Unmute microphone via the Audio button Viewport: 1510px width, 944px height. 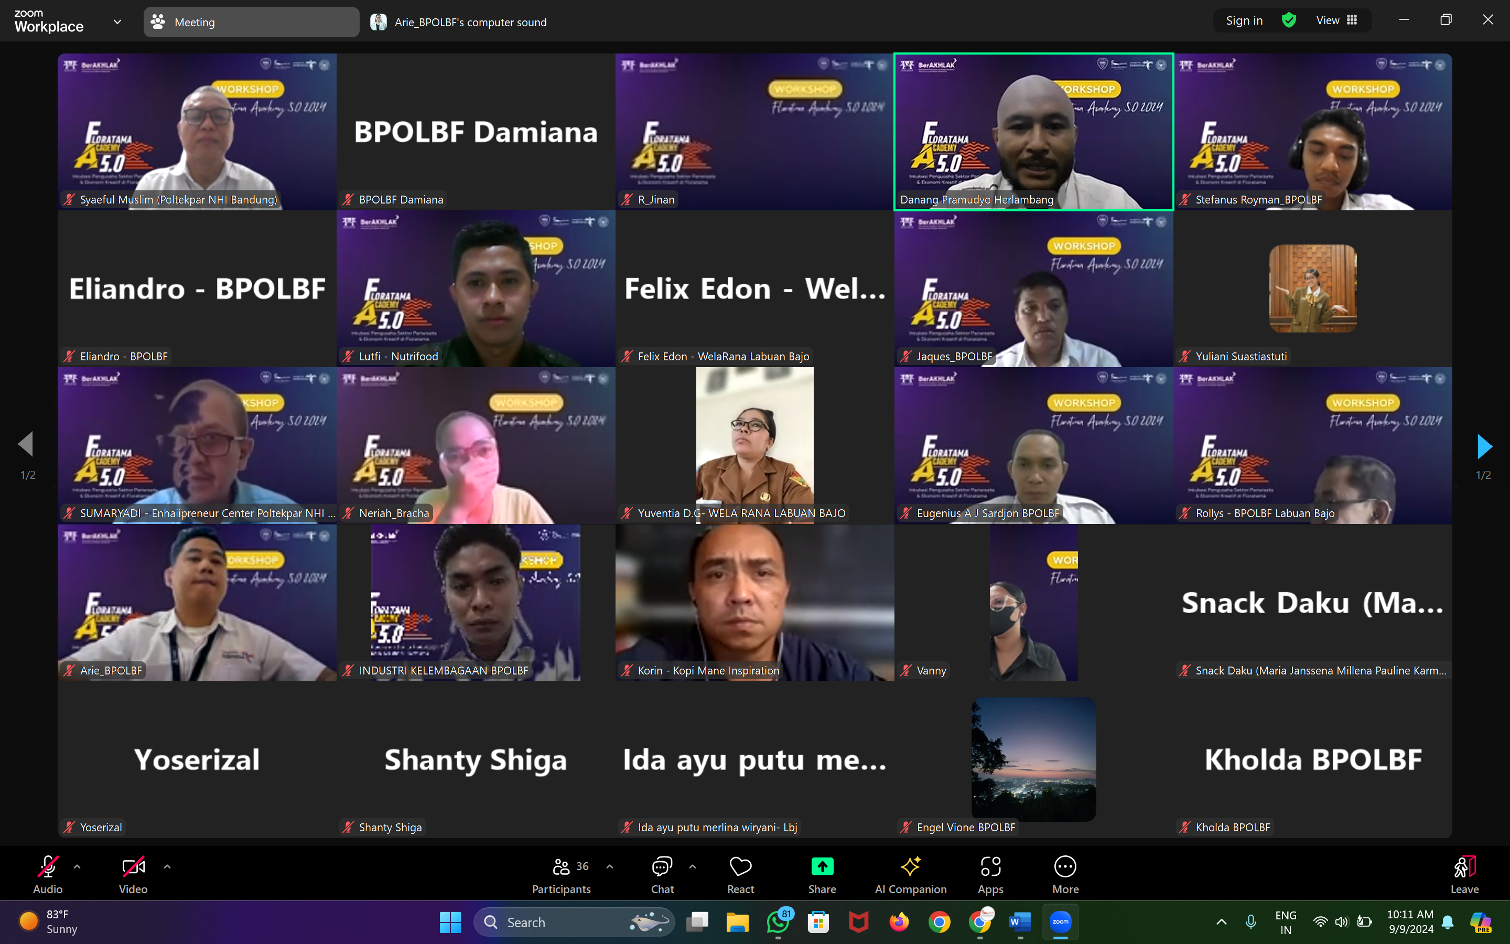coord(47,874)
